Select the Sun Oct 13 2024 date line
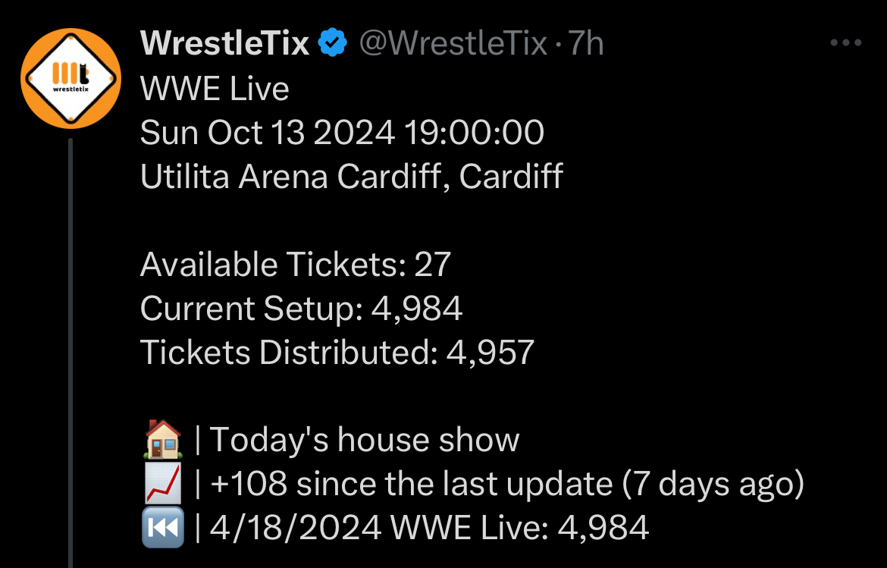This screenshot has width=887, height=568. click(342, 133)
